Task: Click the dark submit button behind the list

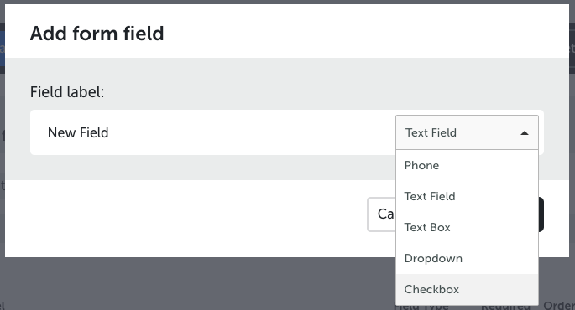Action: pyautogui.click(x=541, y=214)
